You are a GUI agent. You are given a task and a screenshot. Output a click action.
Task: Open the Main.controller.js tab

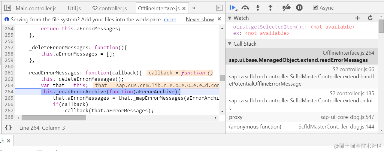click(x=36, y=8)
